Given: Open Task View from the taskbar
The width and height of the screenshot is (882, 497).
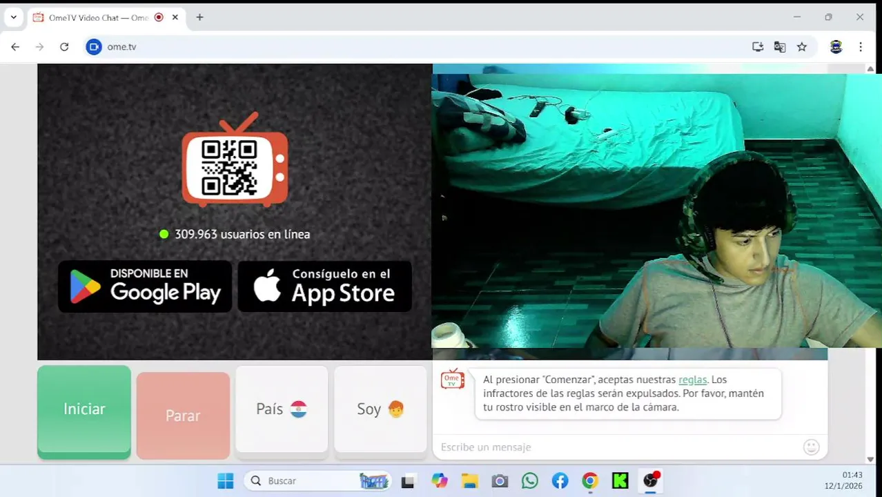Looking at the screenshot, I should click(x=408, y=481).
